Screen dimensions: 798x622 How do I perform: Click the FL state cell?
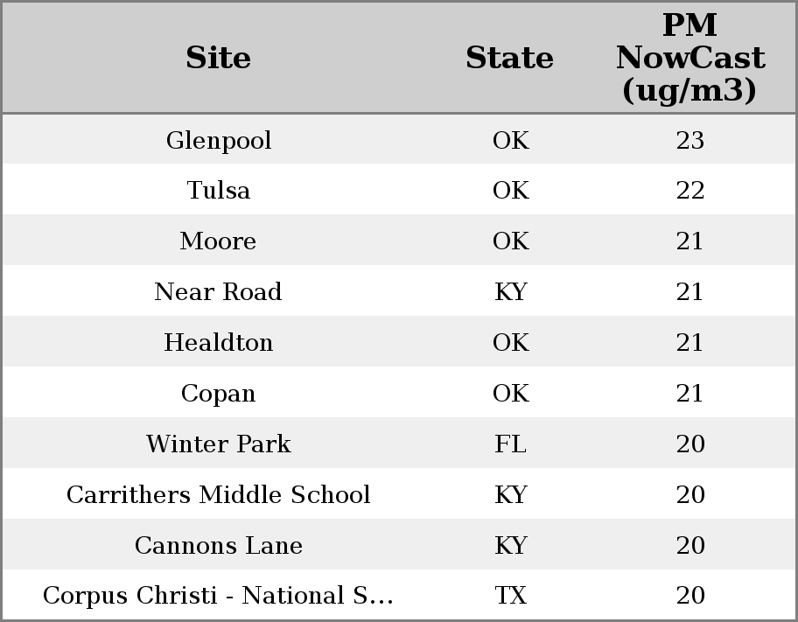coord(510,444)
